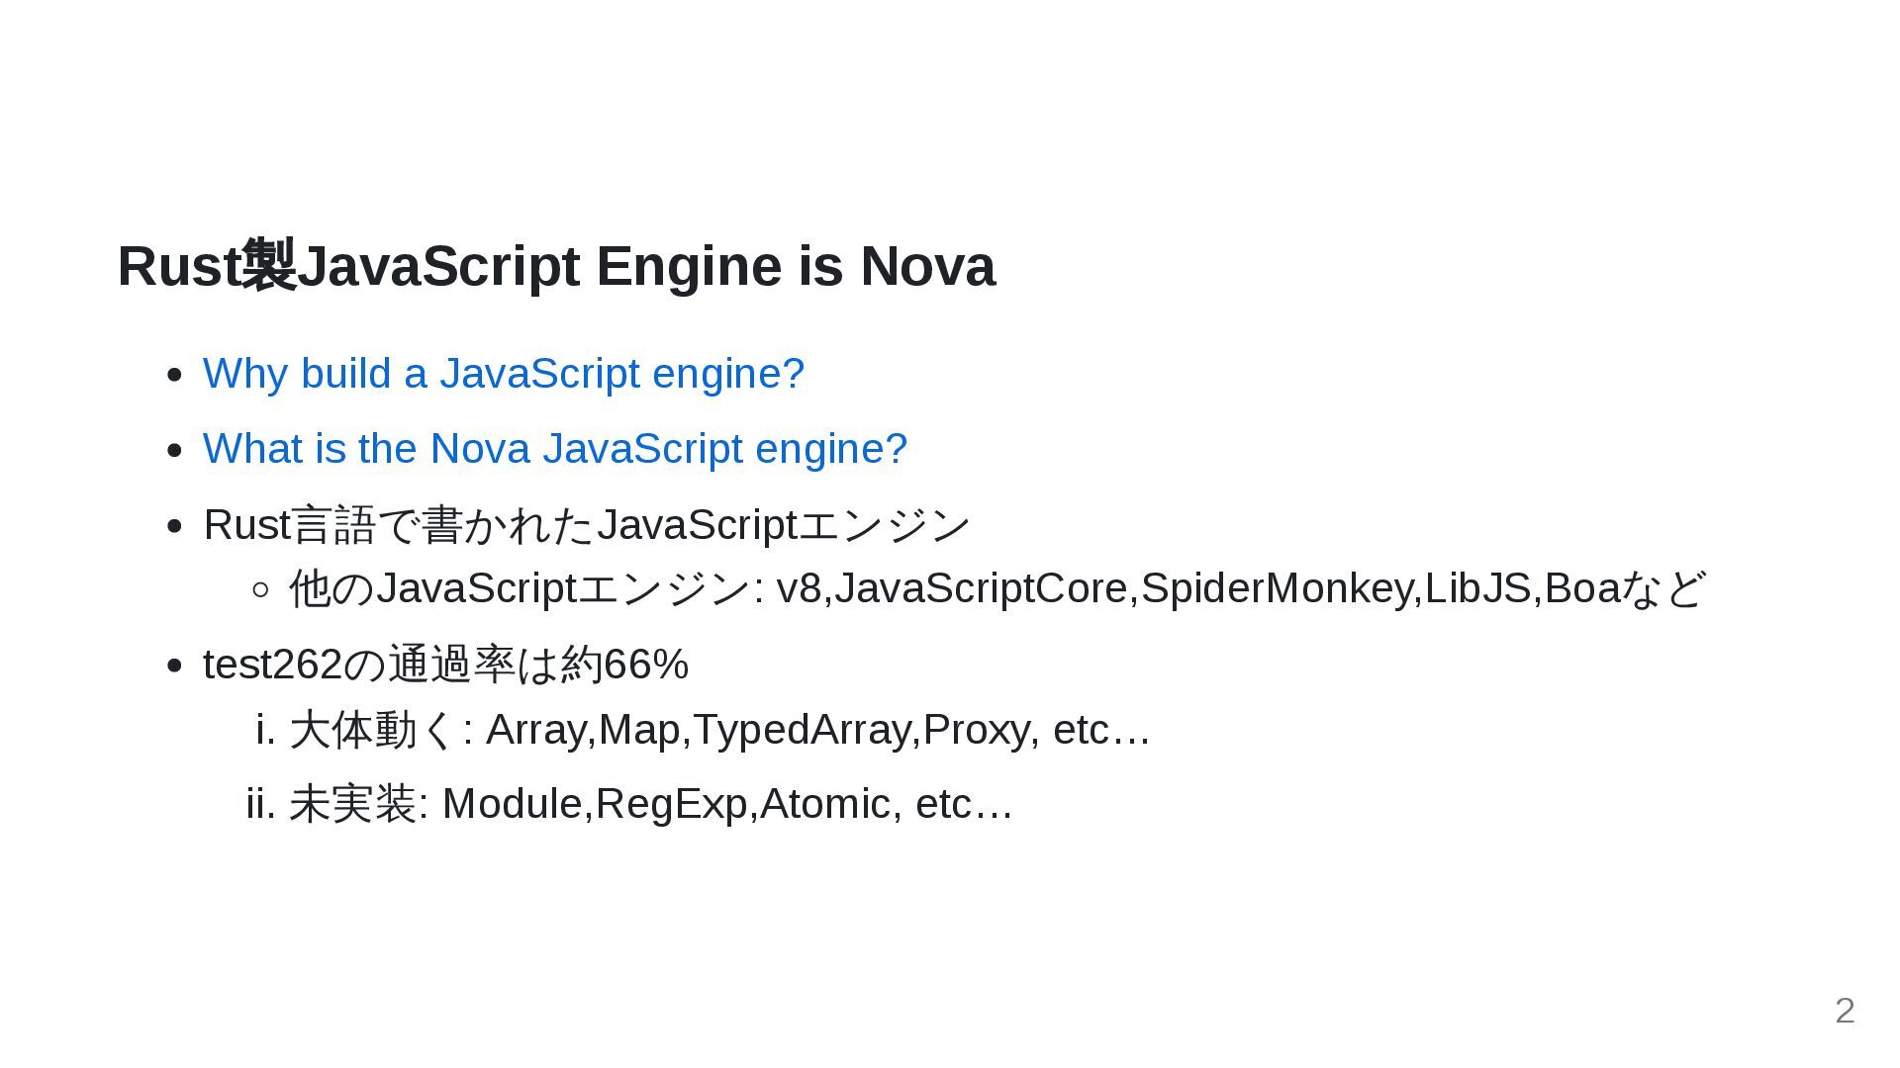Image resolution: width=1900 pixels, height=1068 pixels.
Task: Click "LibJS" in the other engines list
Action: [1478, 588]
